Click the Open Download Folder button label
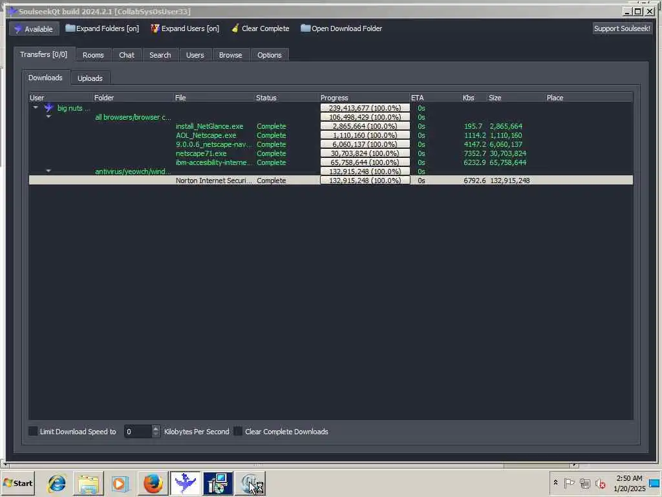Screen dimensions: 662x497 tap(347, 28)
